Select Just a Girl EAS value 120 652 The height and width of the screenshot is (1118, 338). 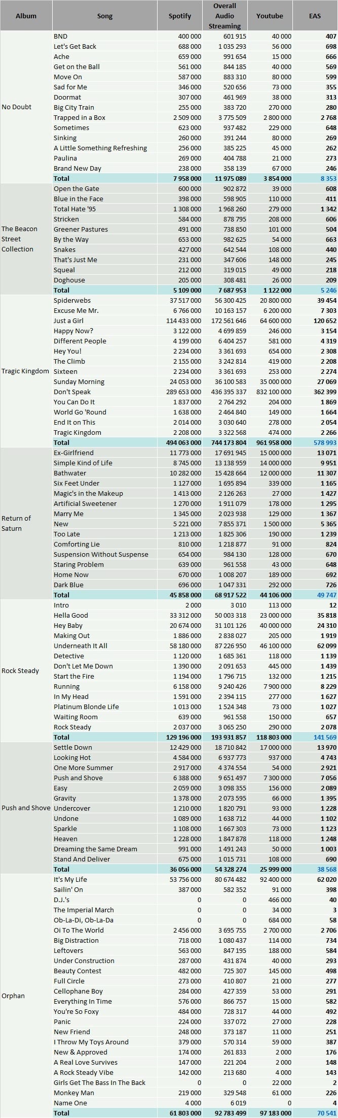coord(325,321)
